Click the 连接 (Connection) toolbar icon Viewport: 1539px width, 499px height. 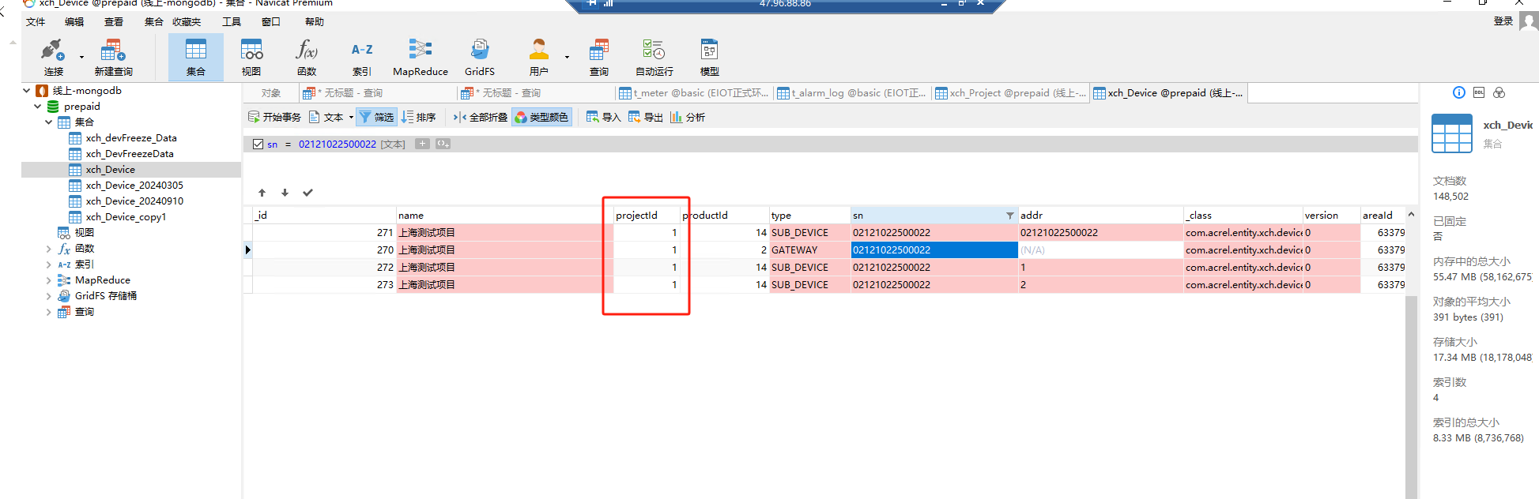point(53,56)
